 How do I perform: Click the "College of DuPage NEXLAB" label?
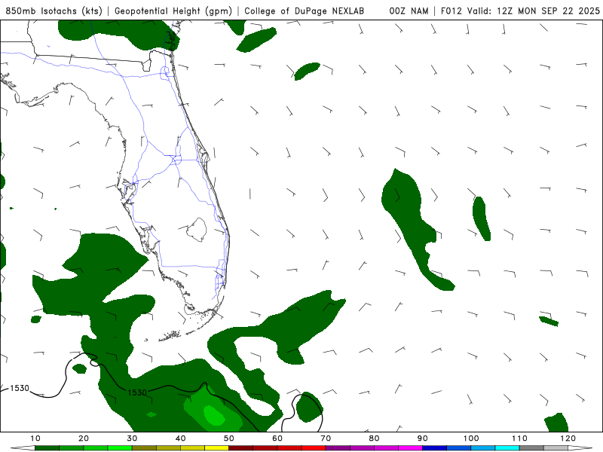click(x=305, y=11)
